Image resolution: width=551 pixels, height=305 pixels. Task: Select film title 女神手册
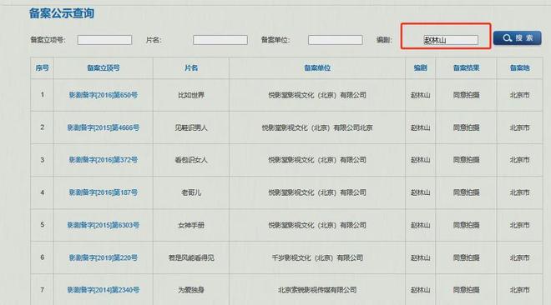(191, 225)
